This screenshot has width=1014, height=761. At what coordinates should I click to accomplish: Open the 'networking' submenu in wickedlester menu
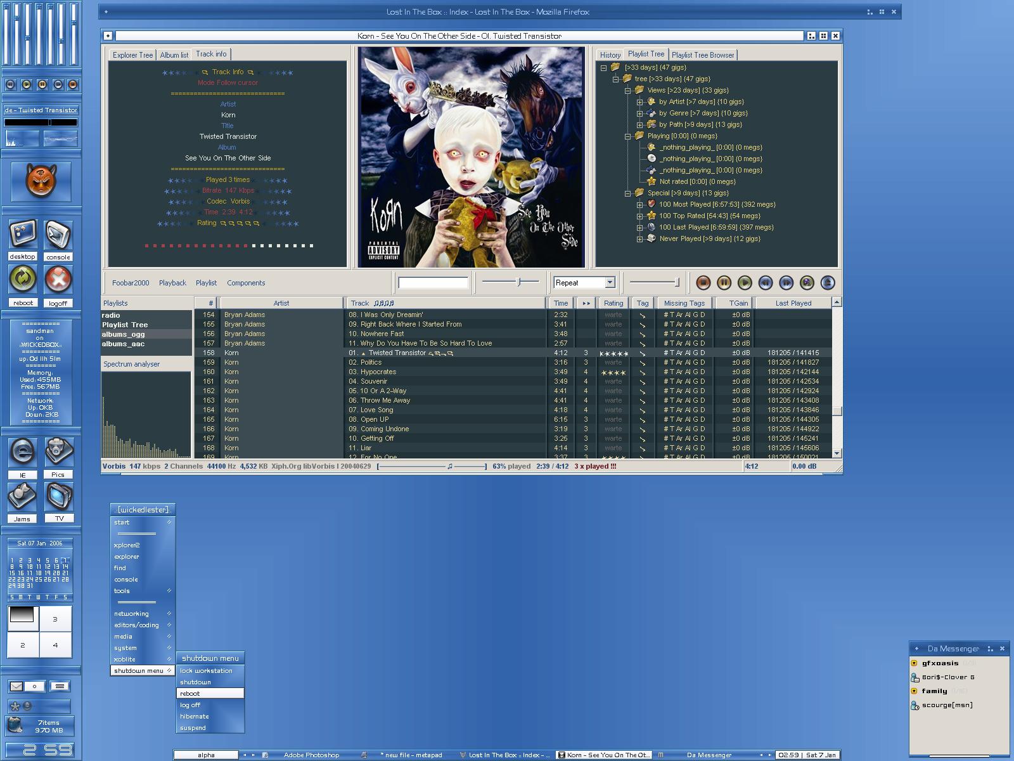tap(143, 614)
